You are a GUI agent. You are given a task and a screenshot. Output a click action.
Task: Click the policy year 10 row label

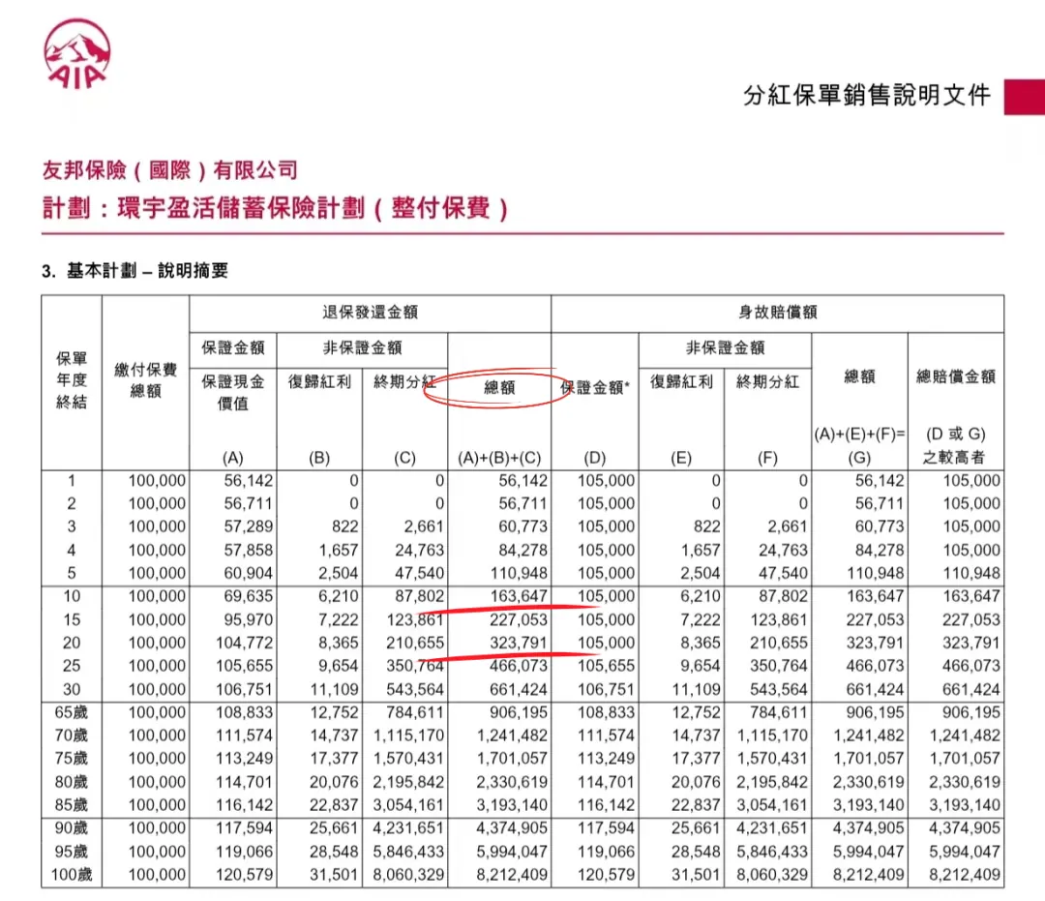(x=72, y=596)
